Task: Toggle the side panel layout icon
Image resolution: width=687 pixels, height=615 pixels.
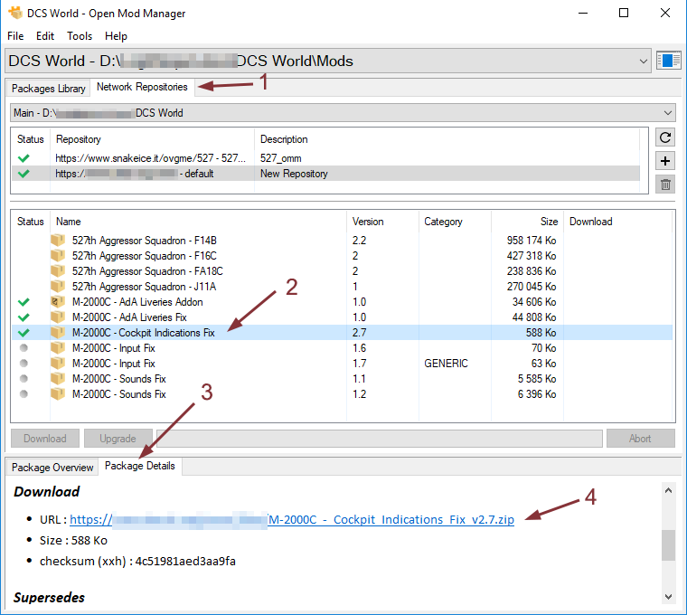Action: [x=668, y=61]
